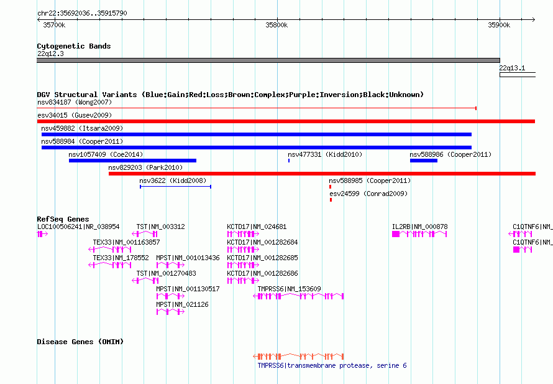Open KCTD17|NM_024681 gene model

tap(244, 234)
